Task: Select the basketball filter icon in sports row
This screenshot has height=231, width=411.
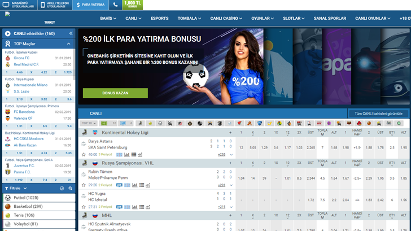Action: (x=369, y=123)
